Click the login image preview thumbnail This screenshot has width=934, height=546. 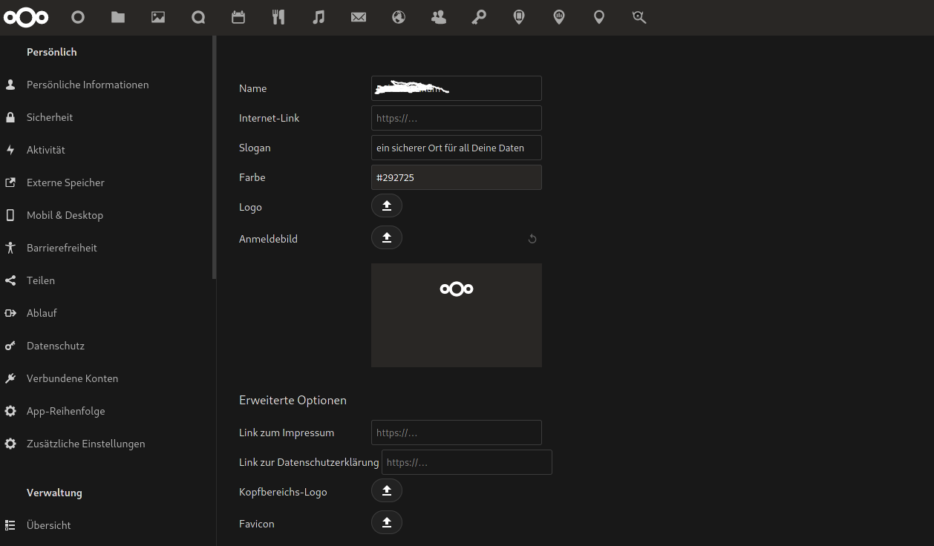point(457,315)
